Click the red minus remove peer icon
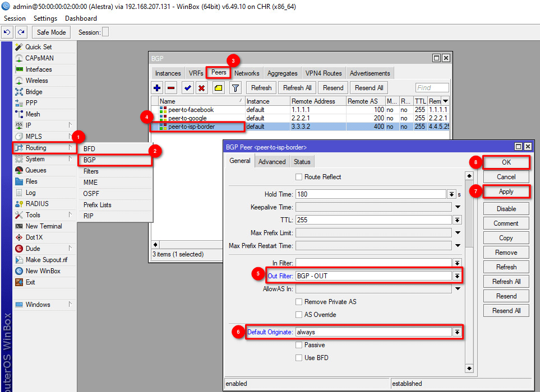 171,88
